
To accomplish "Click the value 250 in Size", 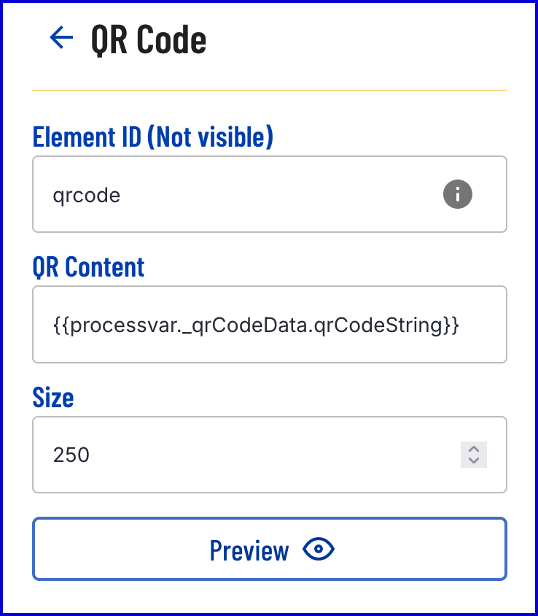I will (71, 455).
